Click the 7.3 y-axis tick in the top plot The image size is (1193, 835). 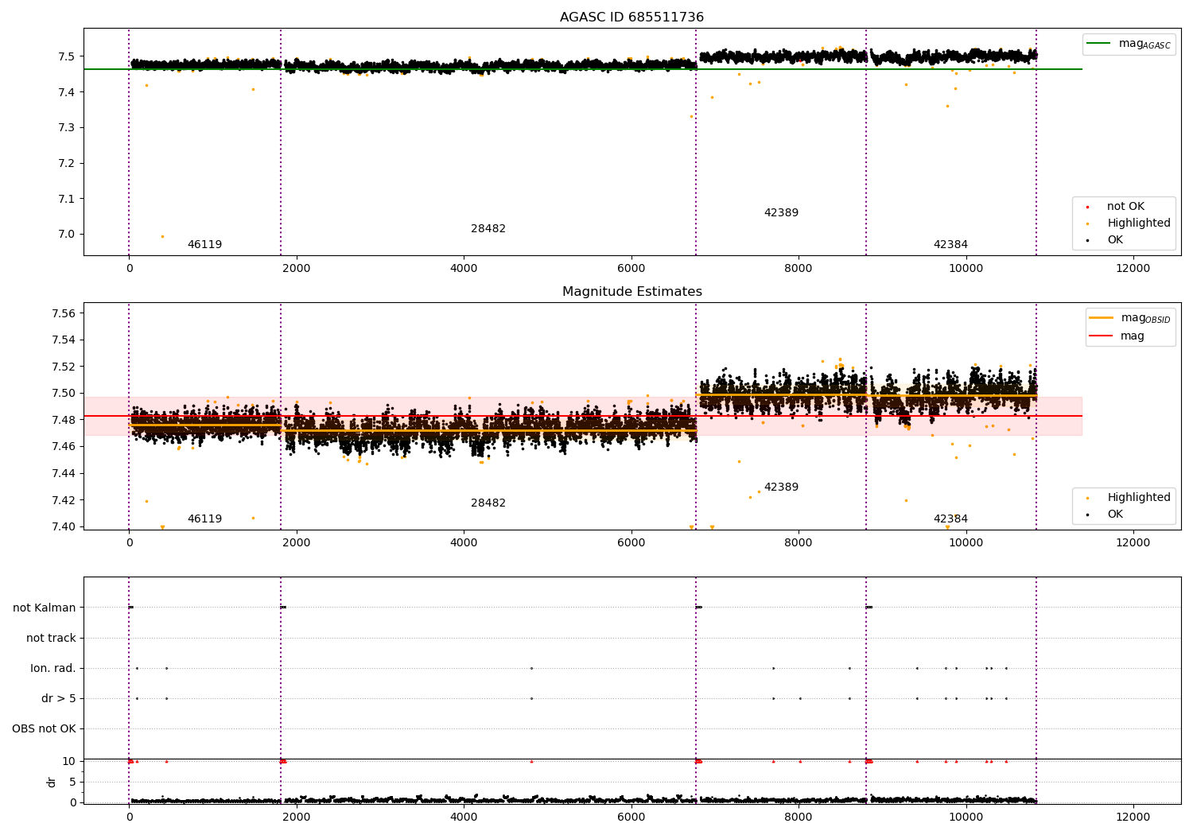click(x=66, y=128)
